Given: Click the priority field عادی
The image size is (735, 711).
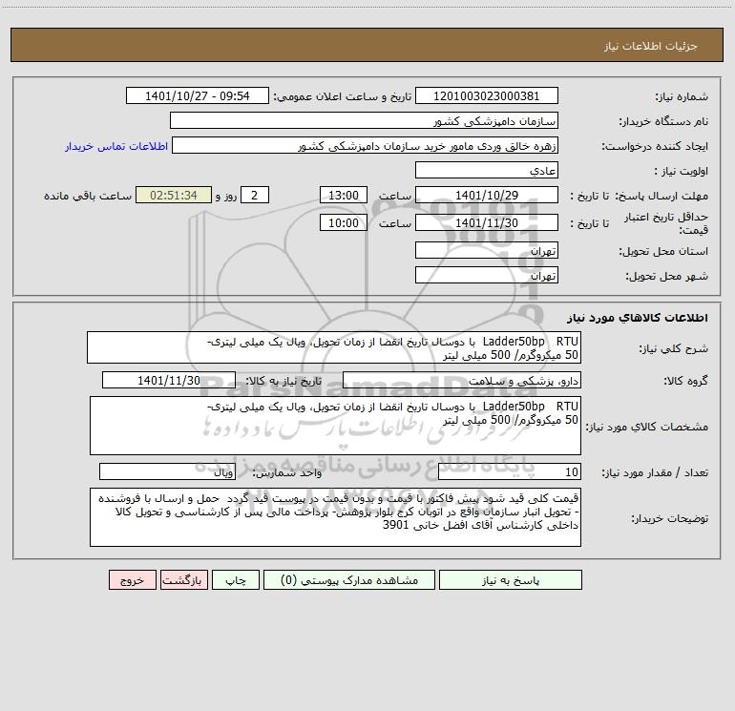Looking at the screenshot, I should [x=487, y=171].
